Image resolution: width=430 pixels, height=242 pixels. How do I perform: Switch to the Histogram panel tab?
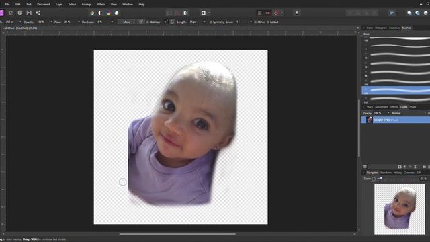click(381, 28)
